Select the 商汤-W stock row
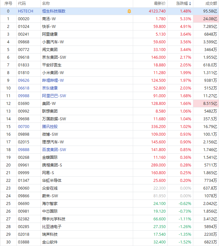The width and height of the screenshot is (219, 246). pos(109,19)
